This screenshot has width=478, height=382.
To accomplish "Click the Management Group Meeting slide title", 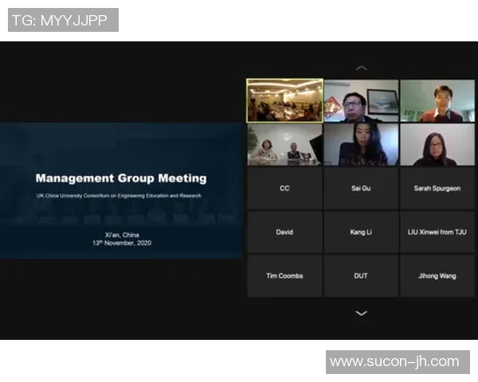I will (121, 178).
